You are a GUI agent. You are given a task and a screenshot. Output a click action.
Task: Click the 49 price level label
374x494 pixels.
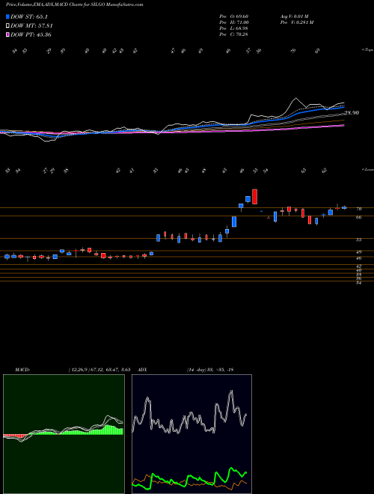click(x=358, y=252)
